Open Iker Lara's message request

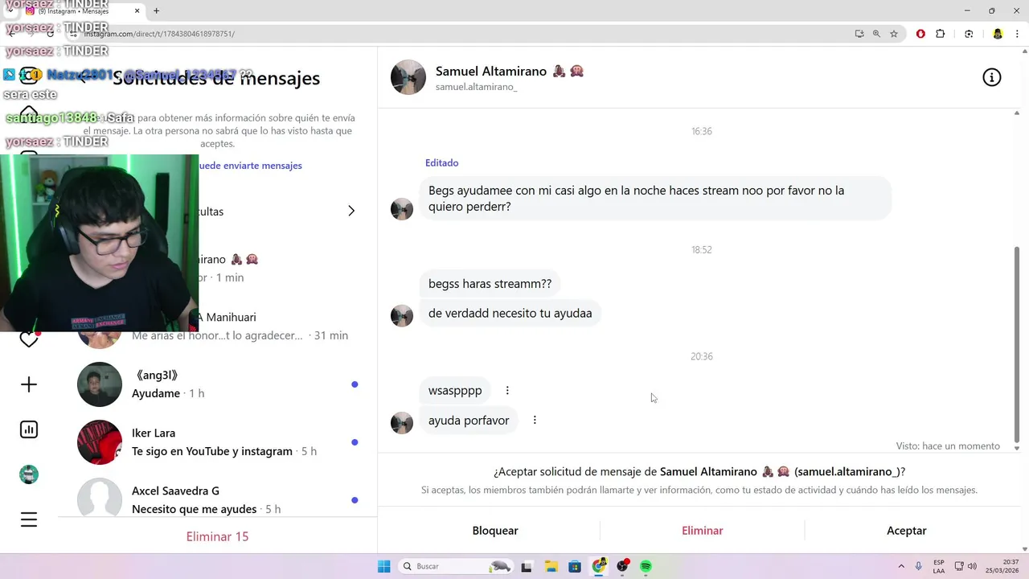(x=217, y=442)
